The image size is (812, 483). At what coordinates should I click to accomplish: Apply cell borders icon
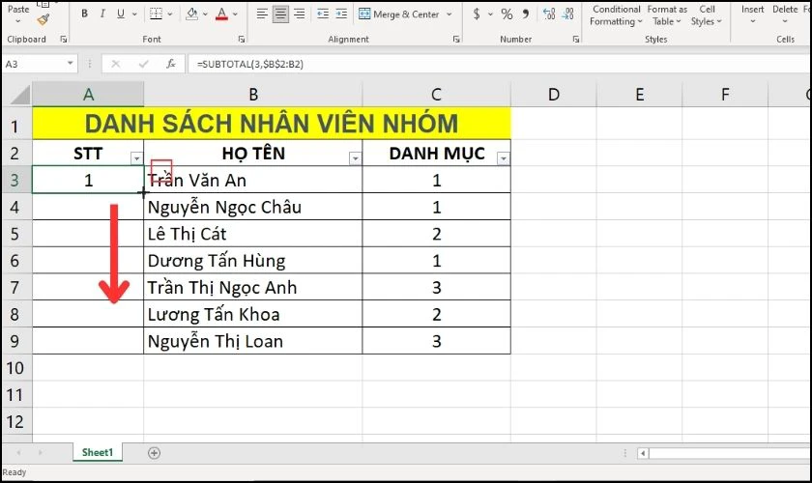(156, 14)
